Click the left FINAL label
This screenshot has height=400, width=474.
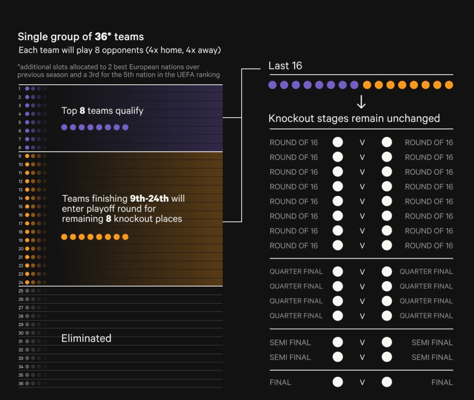click(x=280, y=382)
